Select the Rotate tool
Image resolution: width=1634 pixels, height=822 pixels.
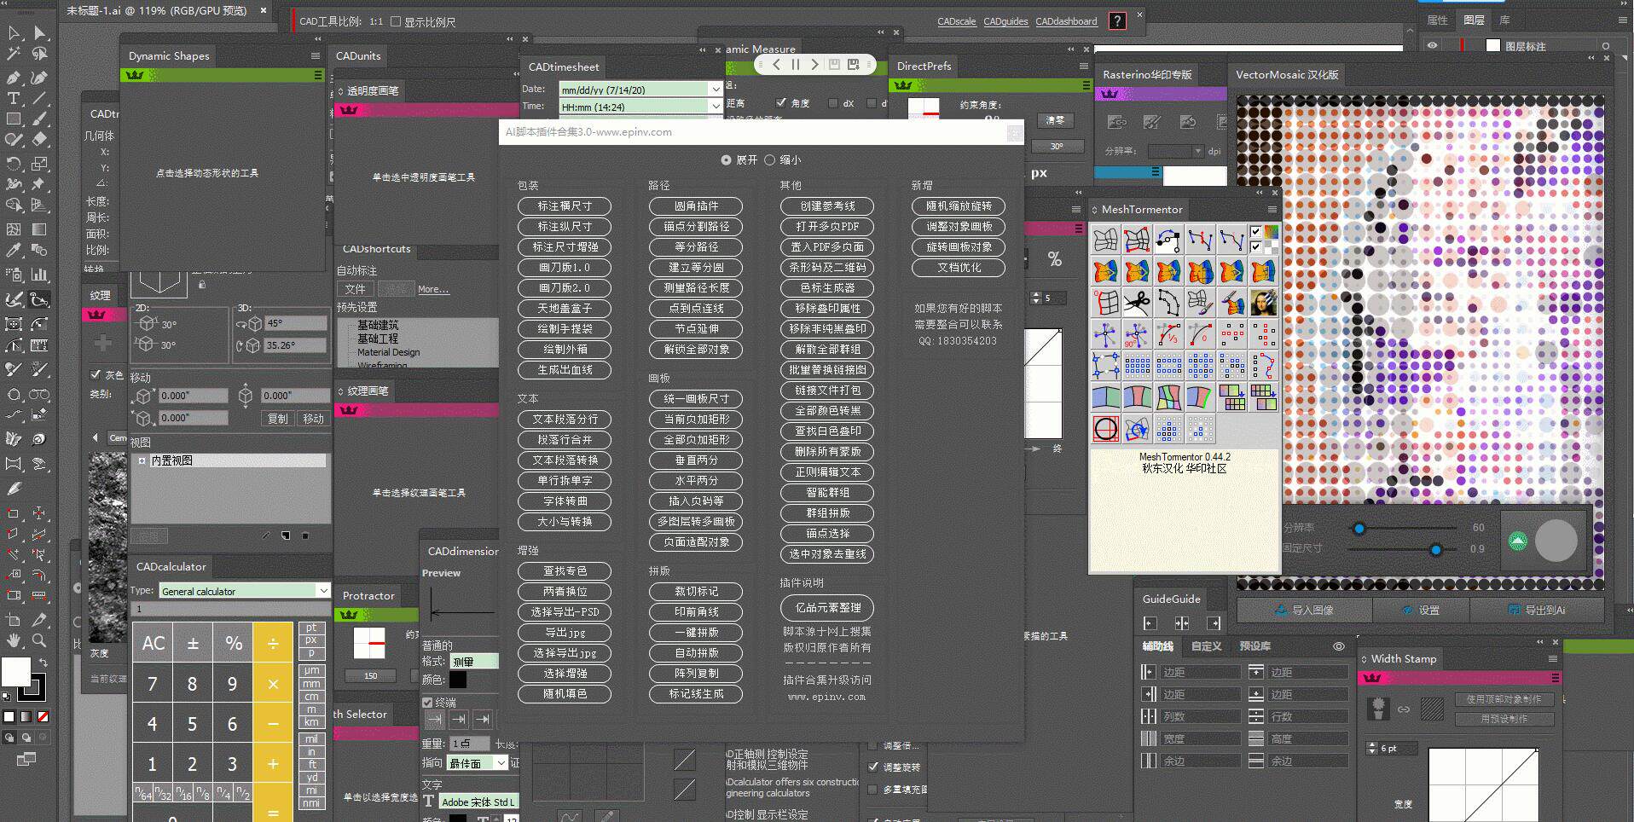point(14,164)
